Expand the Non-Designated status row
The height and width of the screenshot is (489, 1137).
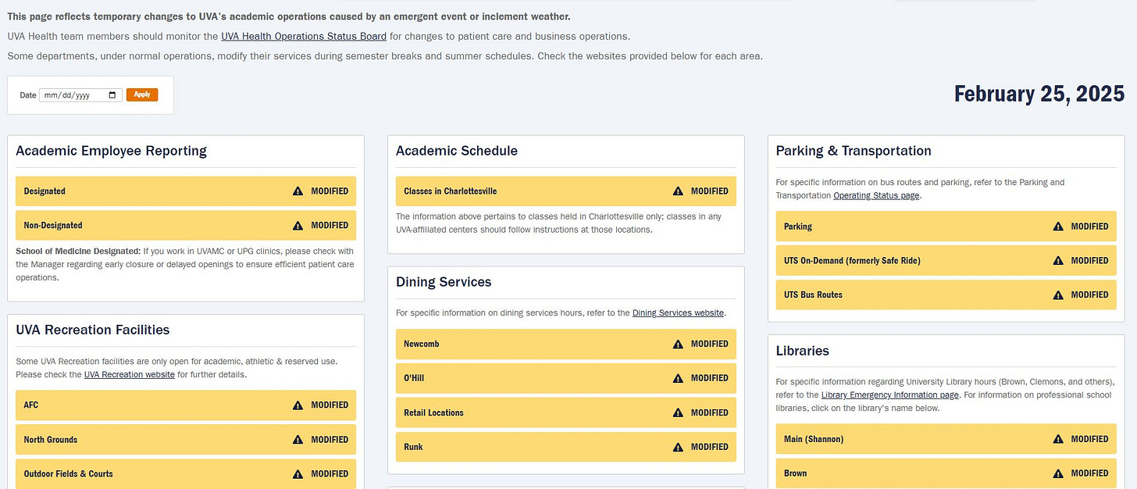[186, 225]
